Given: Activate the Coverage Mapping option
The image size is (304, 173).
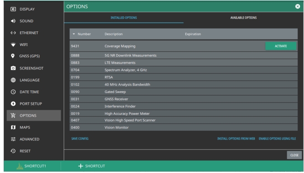Looking at the screenshot, I should click(281, 46).
